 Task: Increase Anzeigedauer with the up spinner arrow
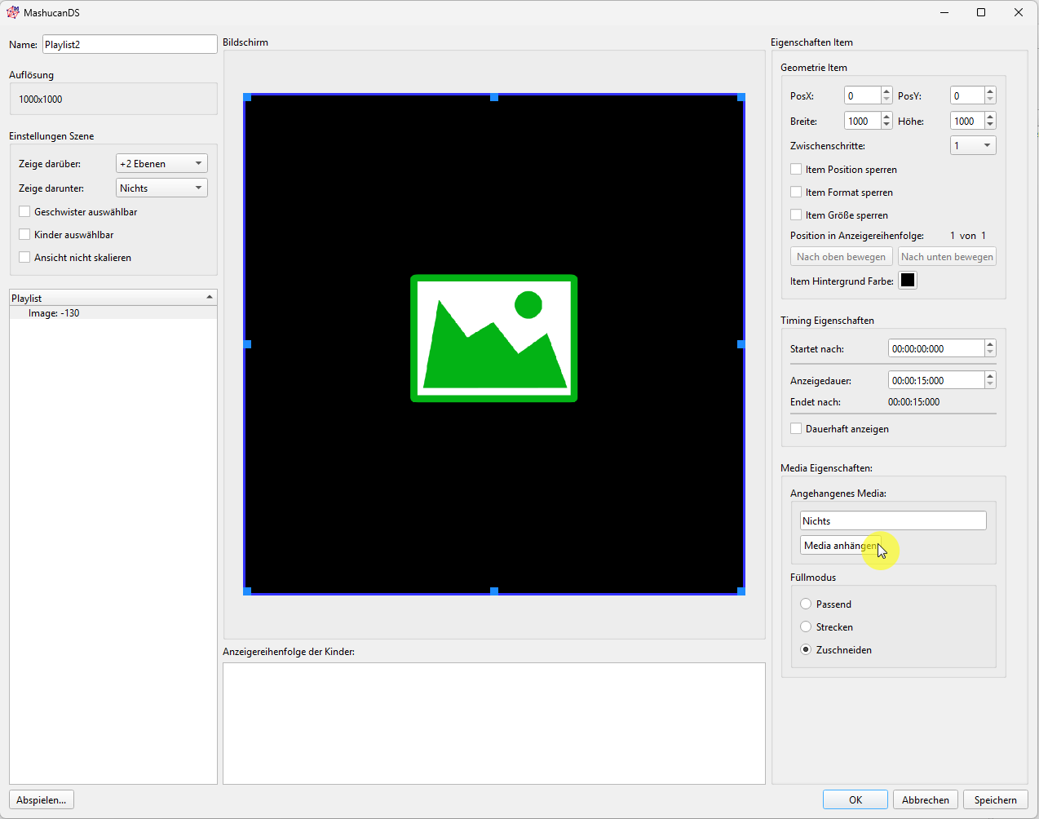pos(990,376)
